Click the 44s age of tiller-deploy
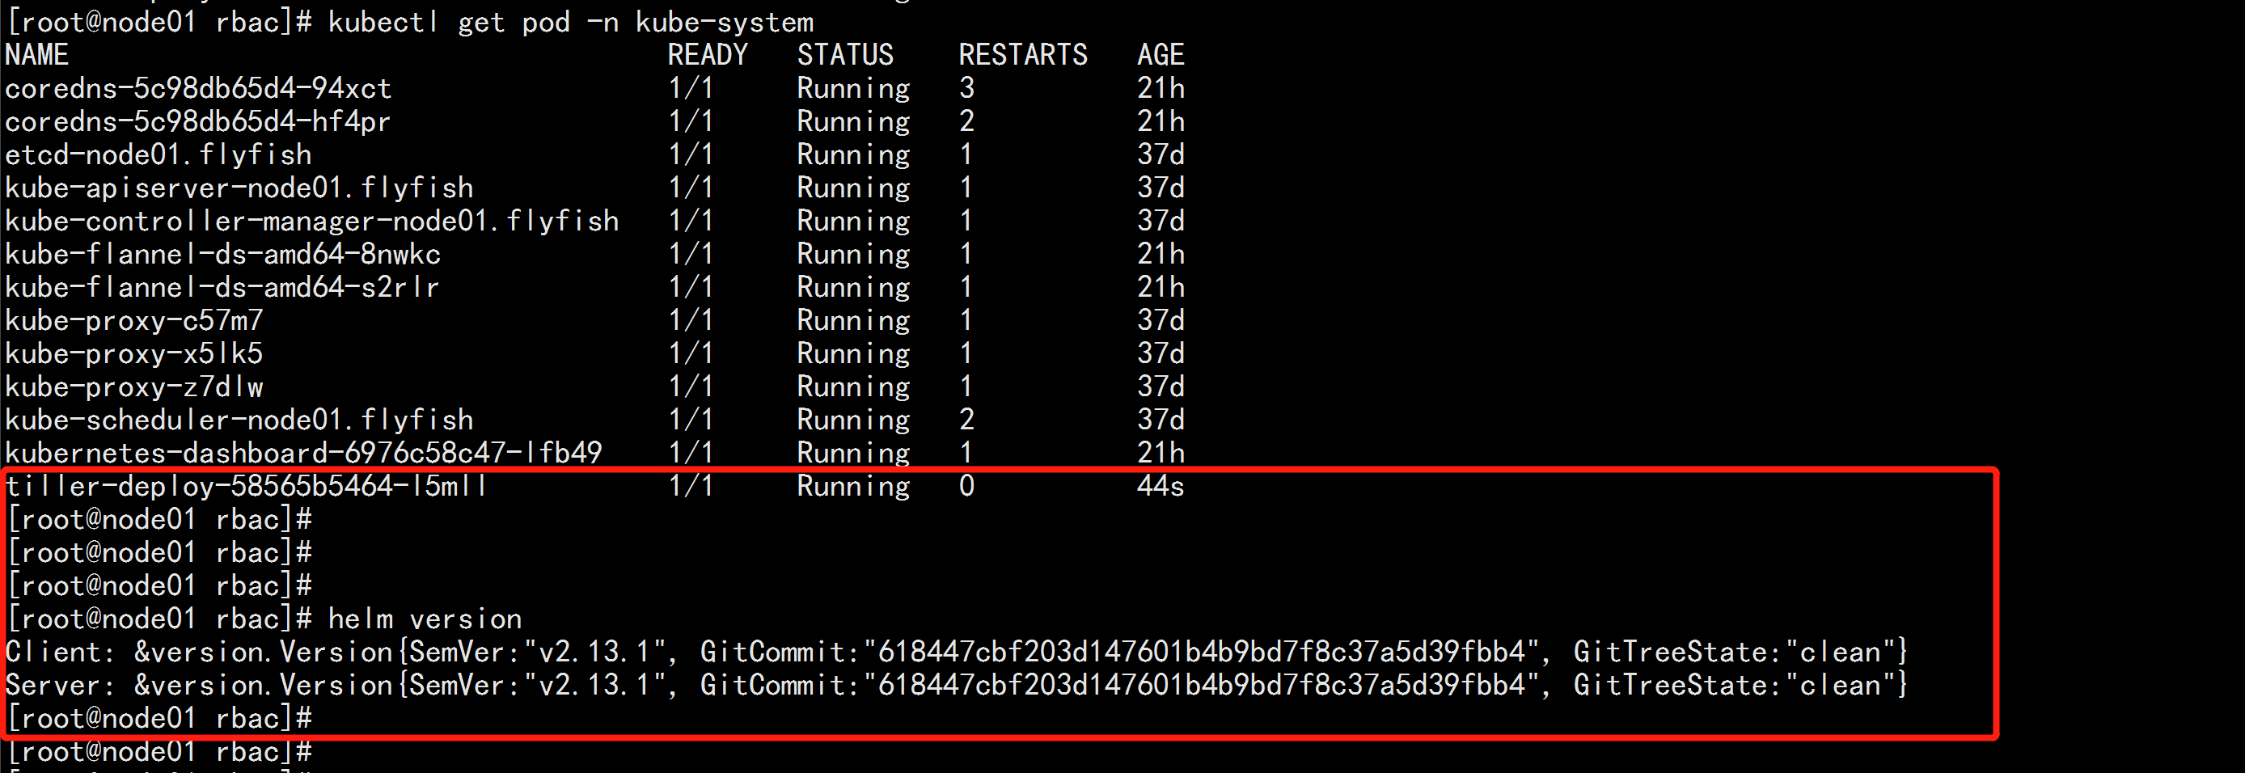 [1161, 485]
